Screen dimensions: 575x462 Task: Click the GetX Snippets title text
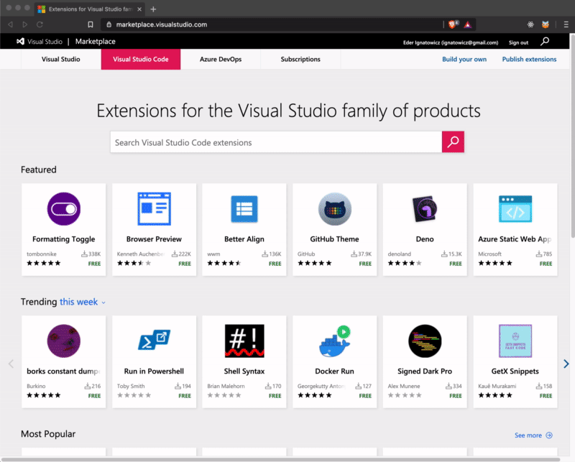point(515,371)
